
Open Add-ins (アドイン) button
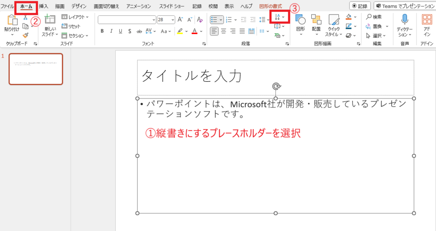tap(427, 25)
